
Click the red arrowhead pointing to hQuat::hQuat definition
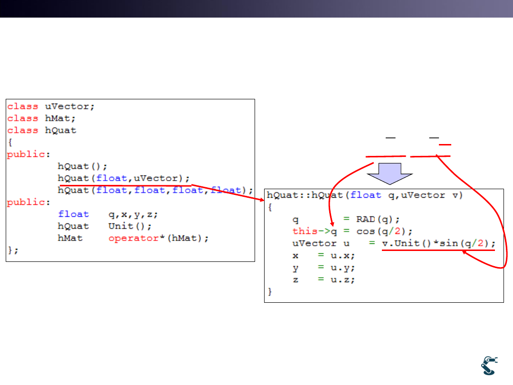[261, 200]
